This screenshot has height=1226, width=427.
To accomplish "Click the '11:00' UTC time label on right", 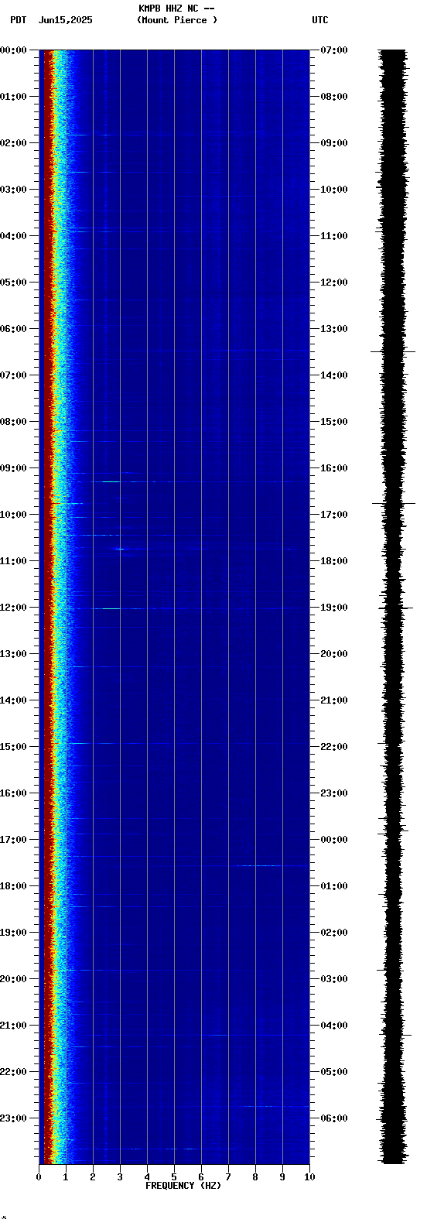I will 334,236.
